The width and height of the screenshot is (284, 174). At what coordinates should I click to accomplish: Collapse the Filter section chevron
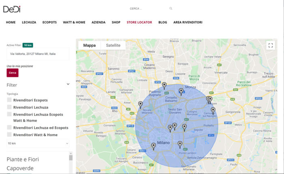pos(68,84)
